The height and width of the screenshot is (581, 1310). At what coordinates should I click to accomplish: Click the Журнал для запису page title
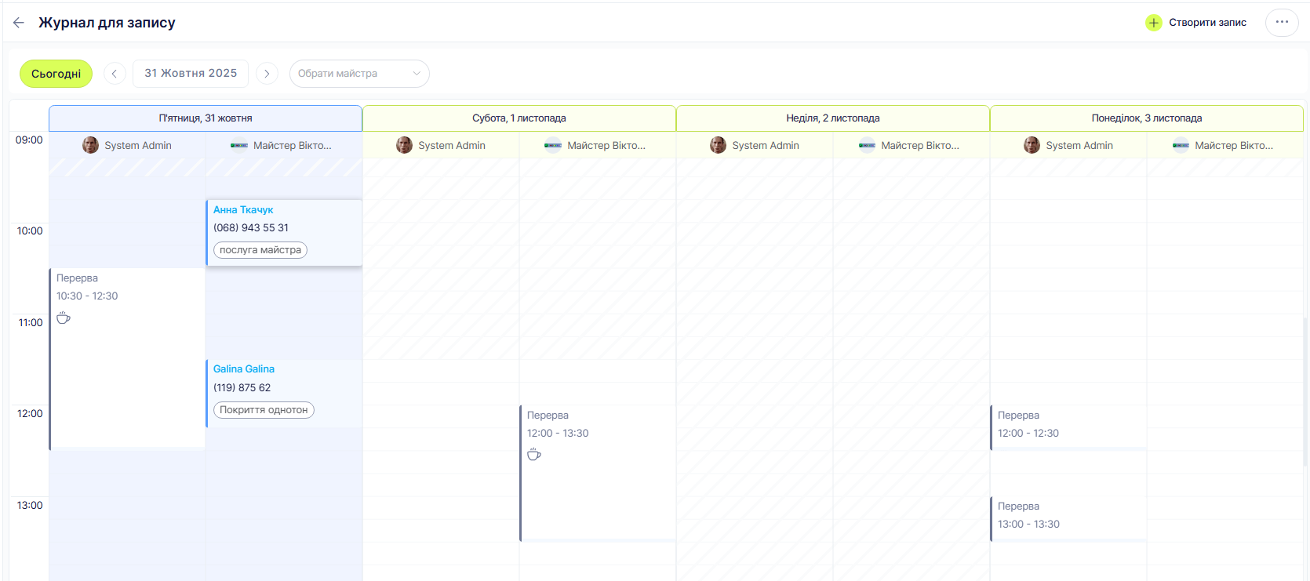pos(107,23)
